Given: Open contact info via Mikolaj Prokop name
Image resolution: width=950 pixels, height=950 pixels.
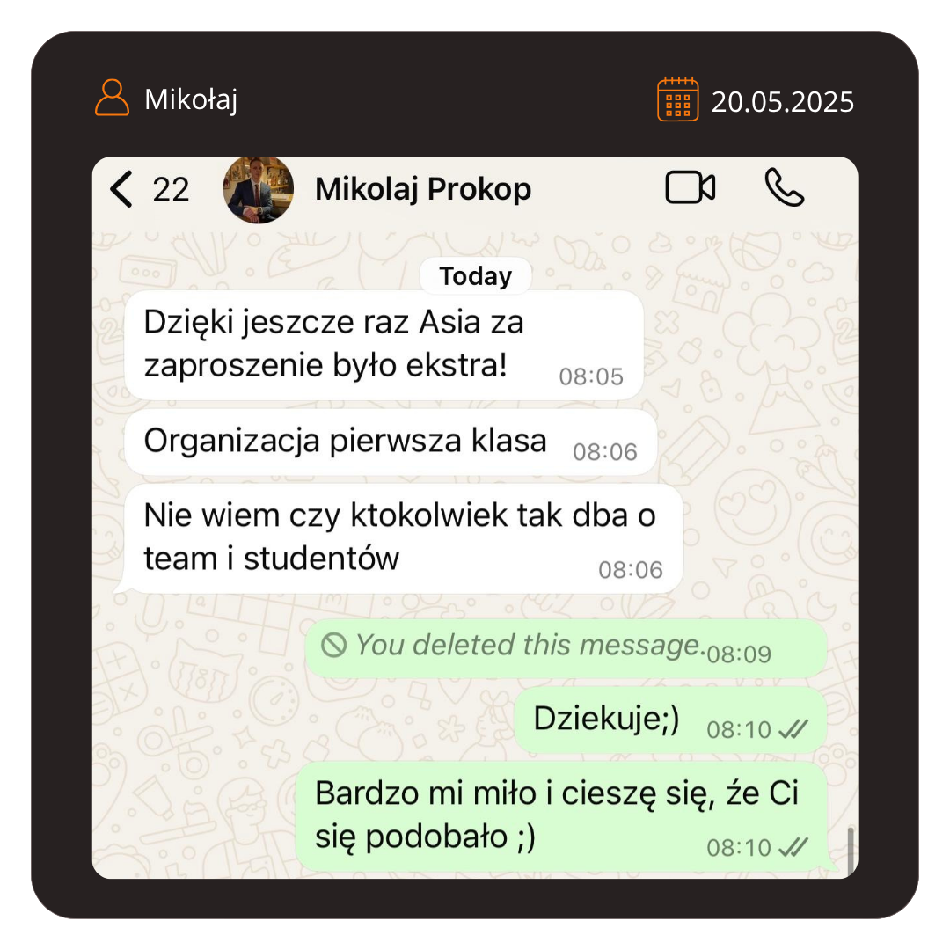Looking at the screenshot, I should click(423, 188).
